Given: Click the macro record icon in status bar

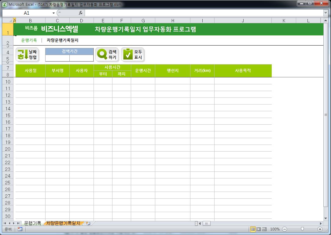Looking at the screenshot, I should 20,229.
